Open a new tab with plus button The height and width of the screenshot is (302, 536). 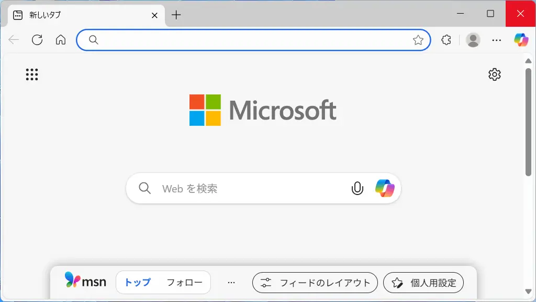coord(176,15)
